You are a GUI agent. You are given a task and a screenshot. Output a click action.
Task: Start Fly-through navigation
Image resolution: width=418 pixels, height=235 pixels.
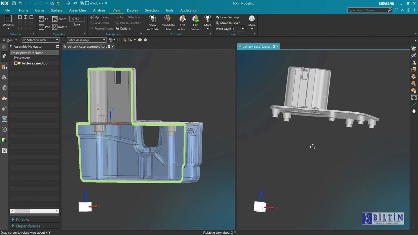coord(100,17)
